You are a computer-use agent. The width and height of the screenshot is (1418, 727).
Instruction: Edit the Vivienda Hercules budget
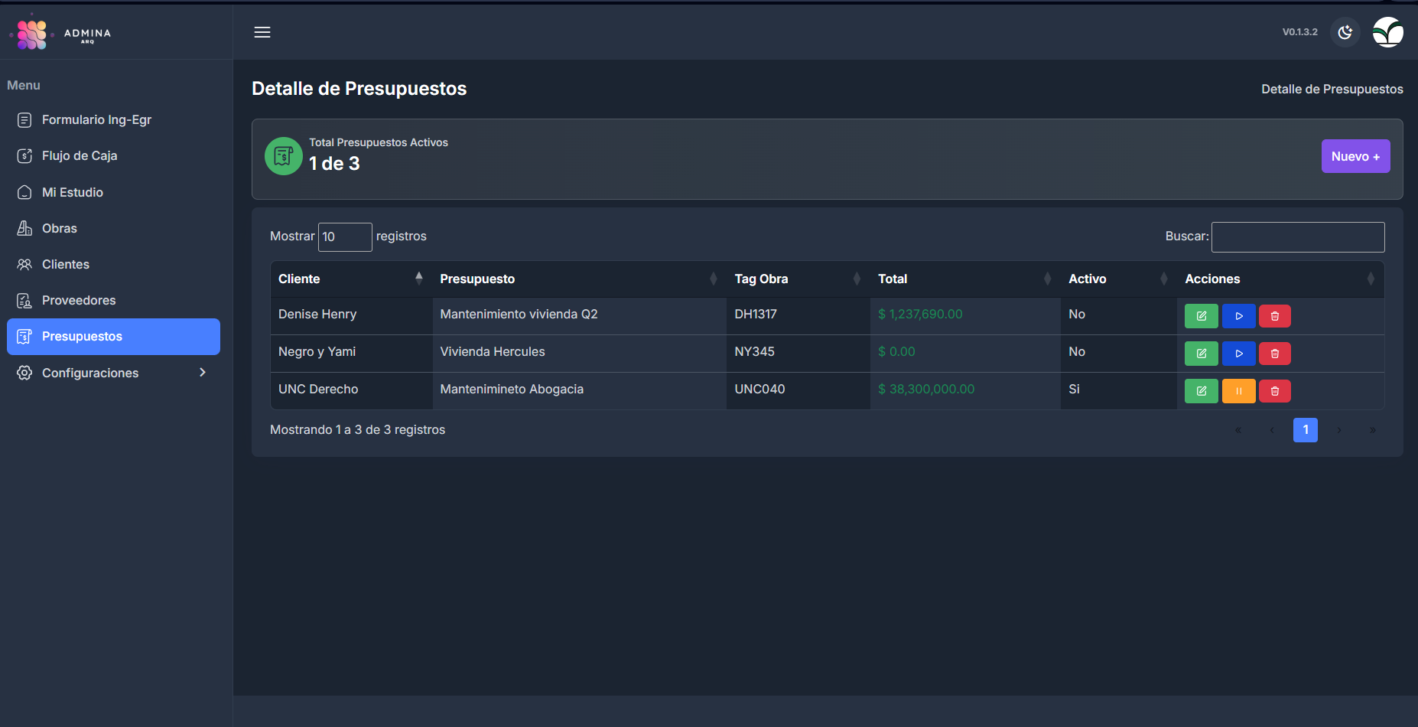[x=1201, y=354]
